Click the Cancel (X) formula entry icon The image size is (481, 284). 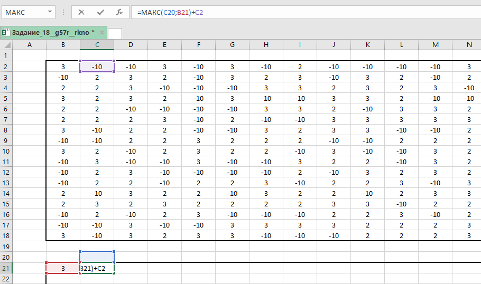pyautogui.click(x=81, y=12)
